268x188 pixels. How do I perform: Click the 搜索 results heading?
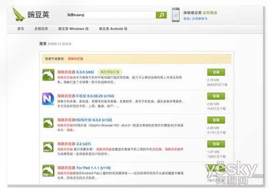pyautogui.click(x=43, y=44)
